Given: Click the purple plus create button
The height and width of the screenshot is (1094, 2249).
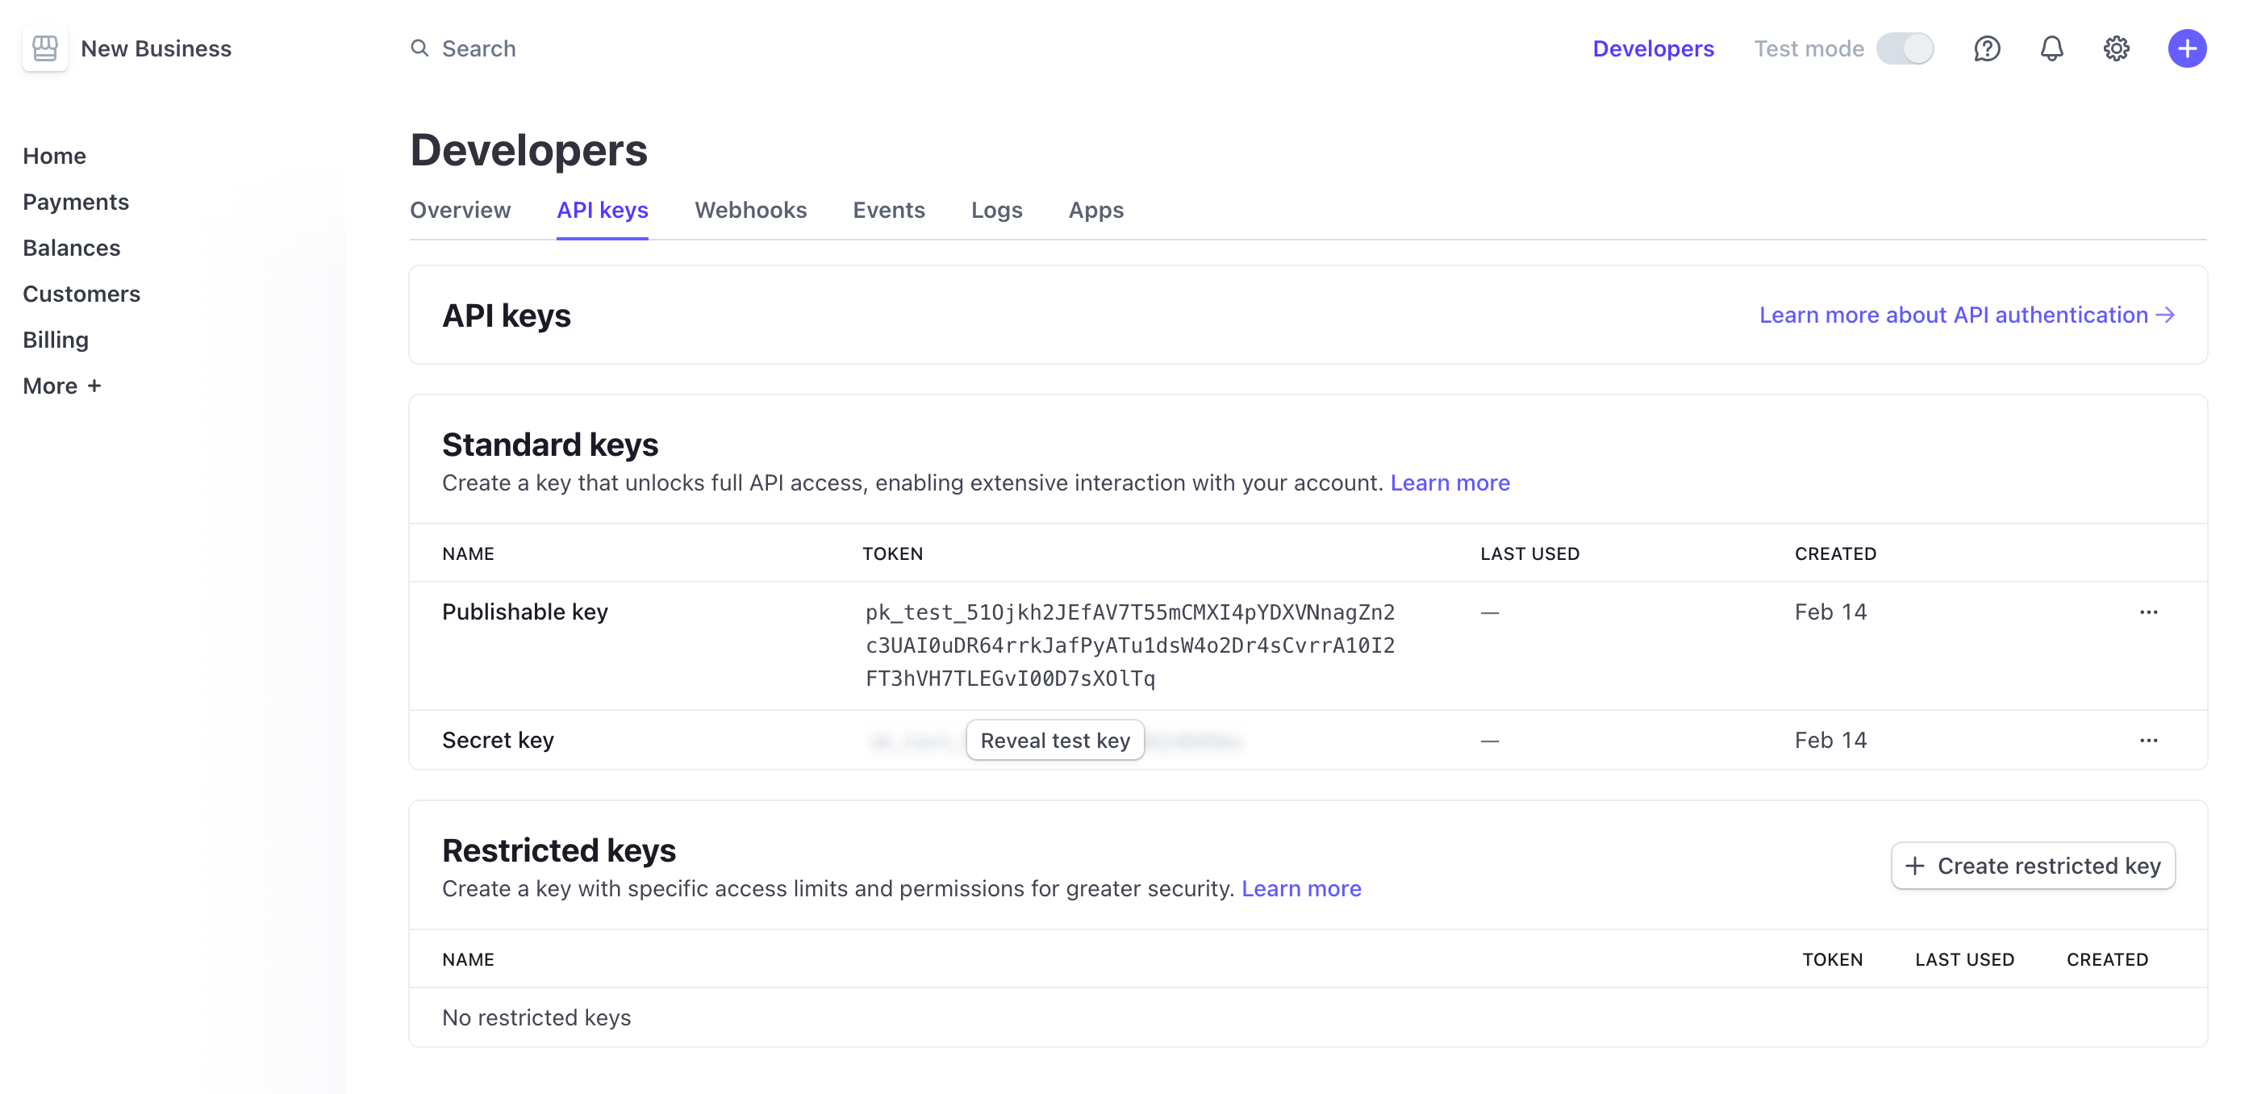Looking at the screenshot, I should pyautogui.click(x=2187, y=49).
